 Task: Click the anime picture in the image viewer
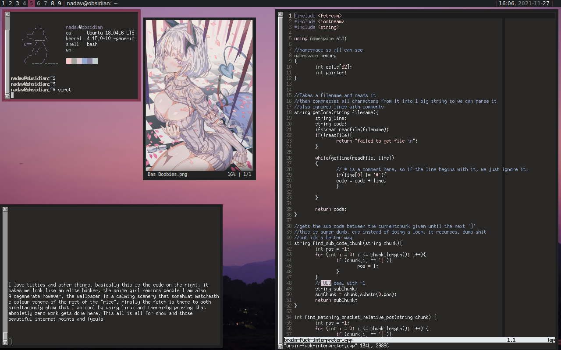(199, 95)
